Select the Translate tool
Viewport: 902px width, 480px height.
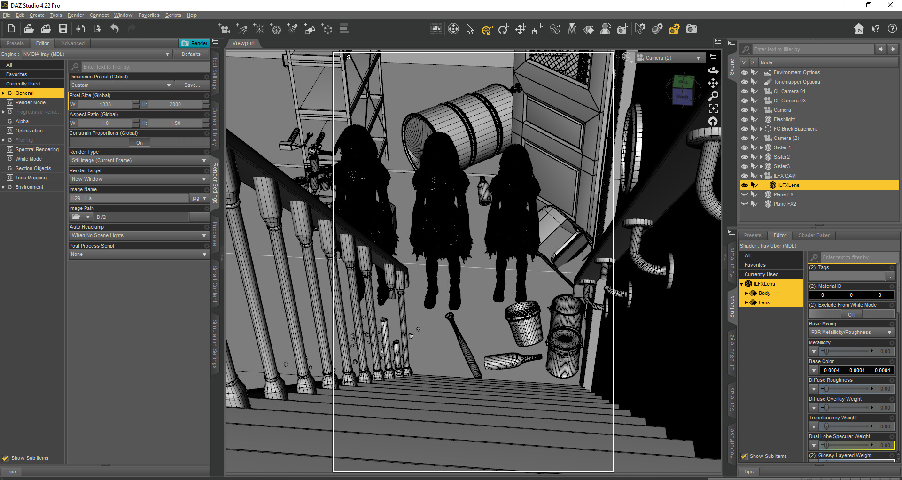click(521, 29)
